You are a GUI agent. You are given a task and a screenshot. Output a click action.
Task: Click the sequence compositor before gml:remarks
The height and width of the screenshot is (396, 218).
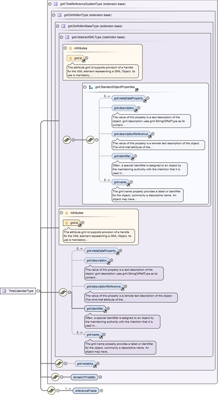click(59, 363)
